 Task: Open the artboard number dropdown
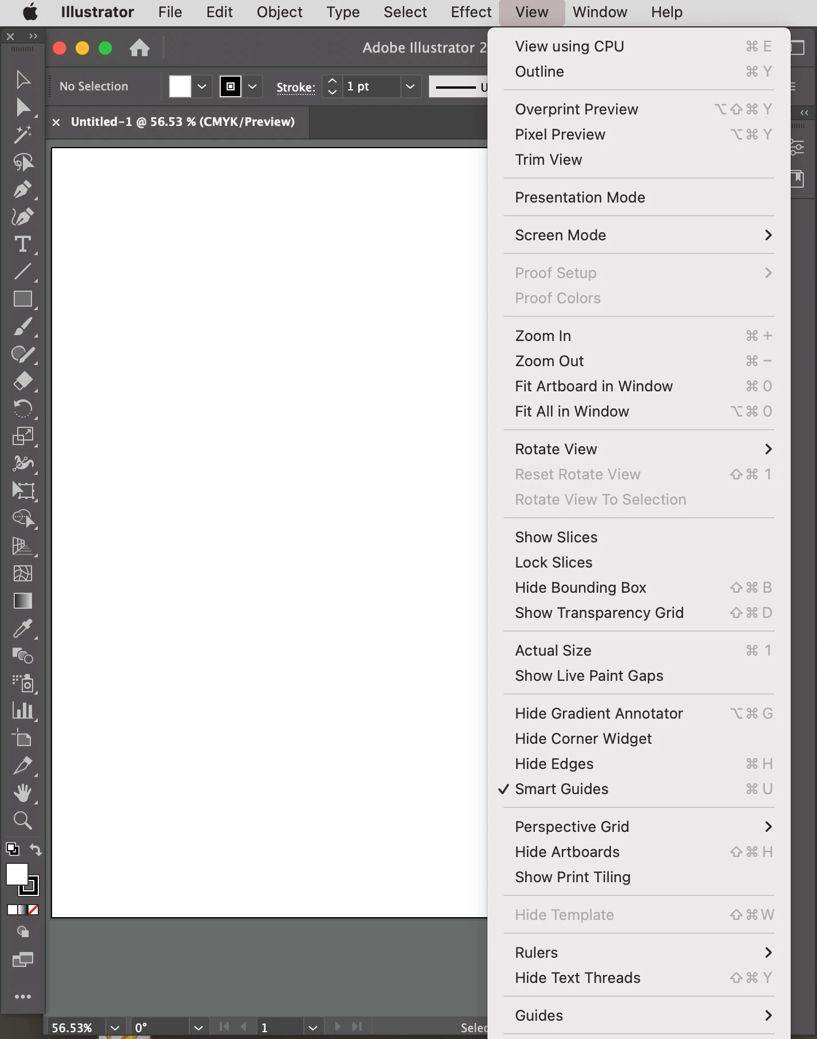coord(313,1028)
